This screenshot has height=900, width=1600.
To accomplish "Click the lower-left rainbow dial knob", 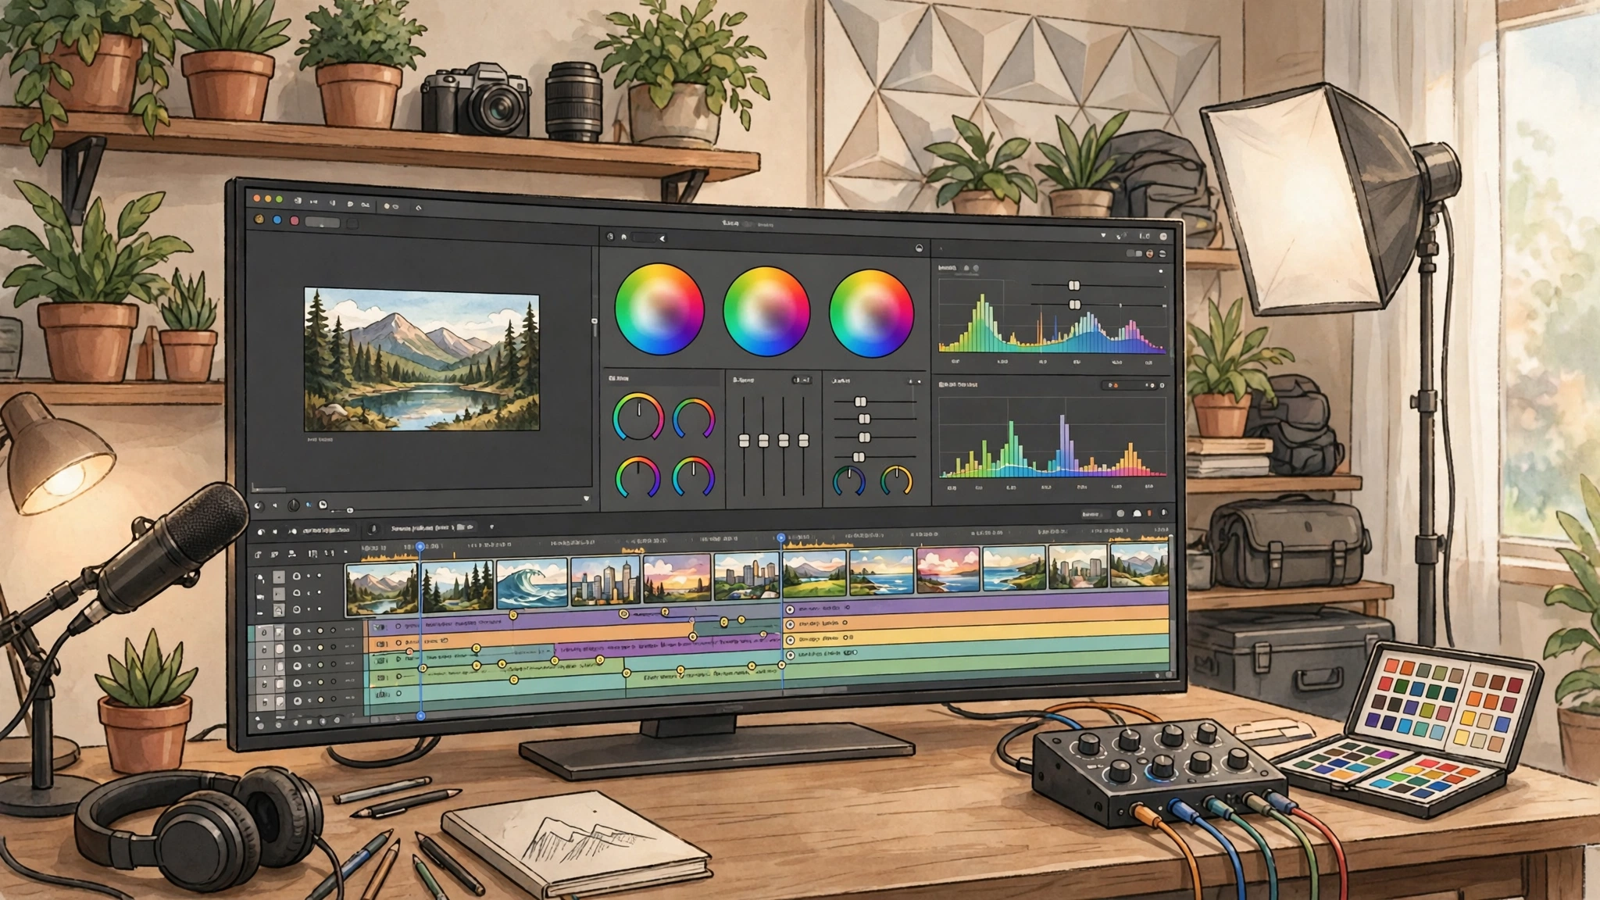I will tap(638, 477).
